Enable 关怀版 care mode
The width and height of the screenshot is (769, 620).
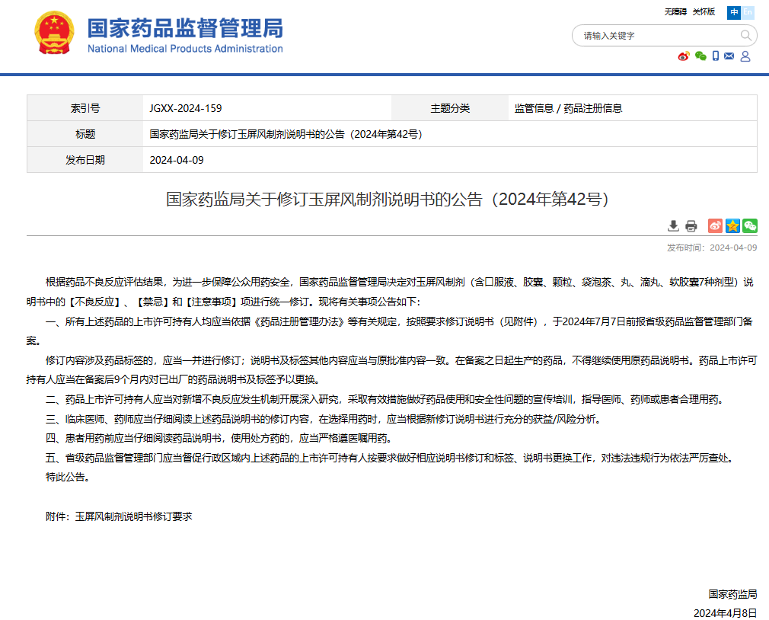pos(704,12)
